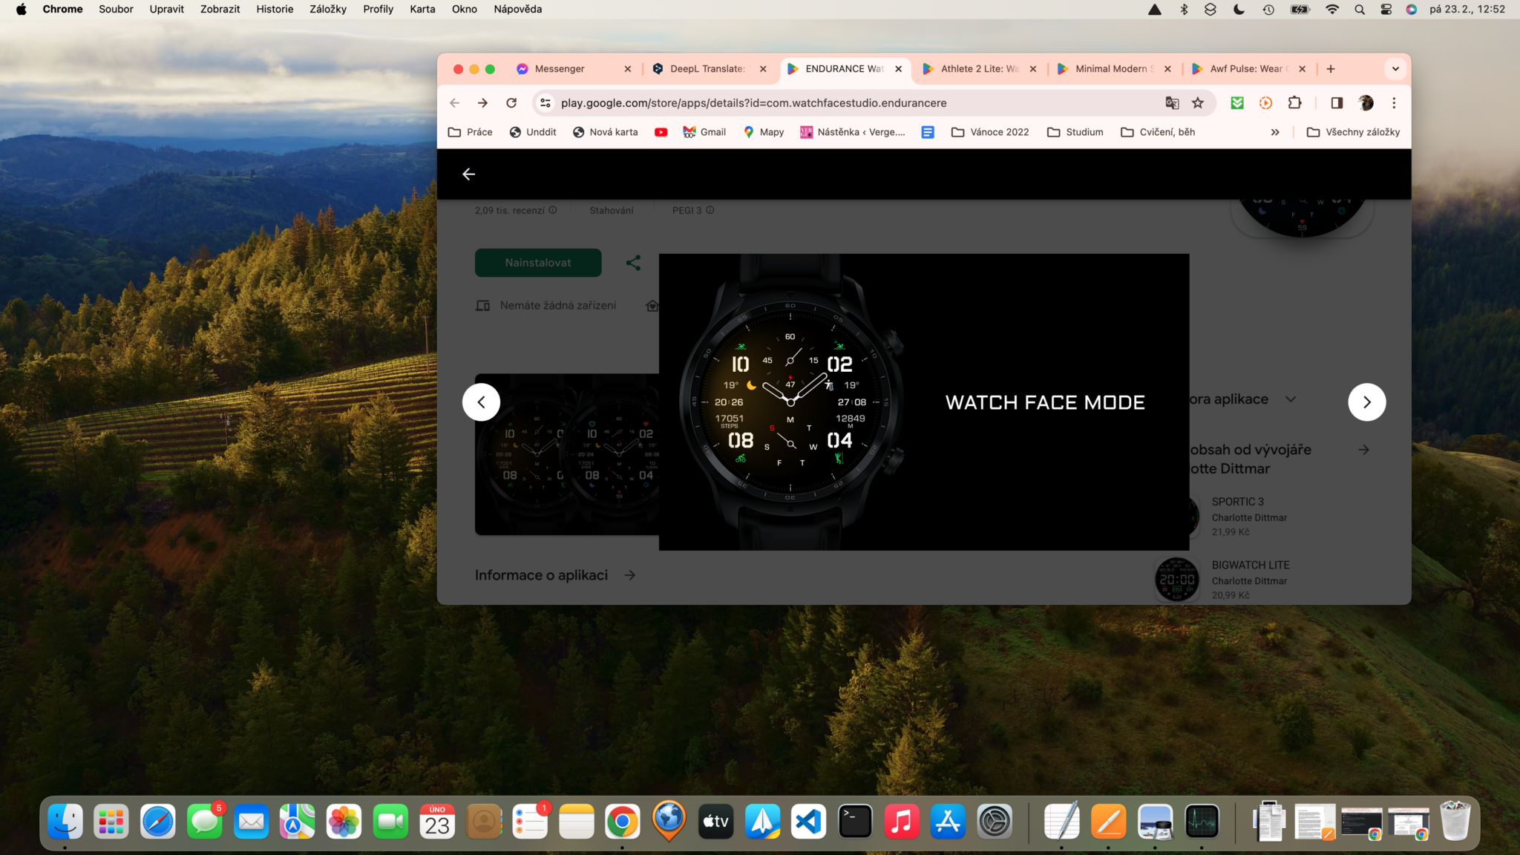Click the profile avatar in Chrome toolbar
This screenshot has height=855, width=1520.
tap(1366, 103)
